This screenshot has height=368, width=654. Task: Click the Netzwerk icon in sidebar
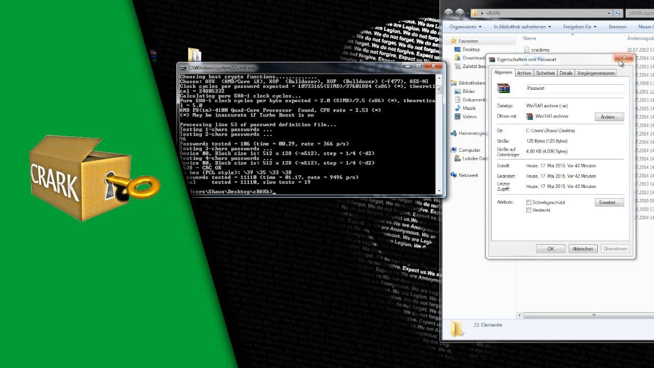coord(453,175)
